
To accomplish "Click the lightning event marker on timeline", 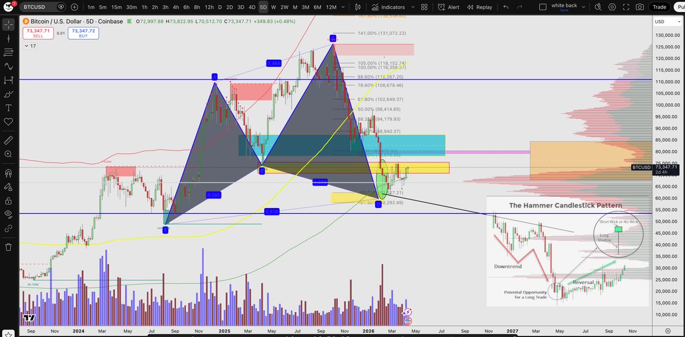I will 407,313.
